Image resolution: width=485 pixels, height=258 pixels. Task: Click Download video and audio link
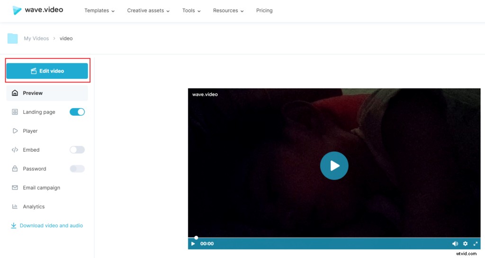point(47,225)
